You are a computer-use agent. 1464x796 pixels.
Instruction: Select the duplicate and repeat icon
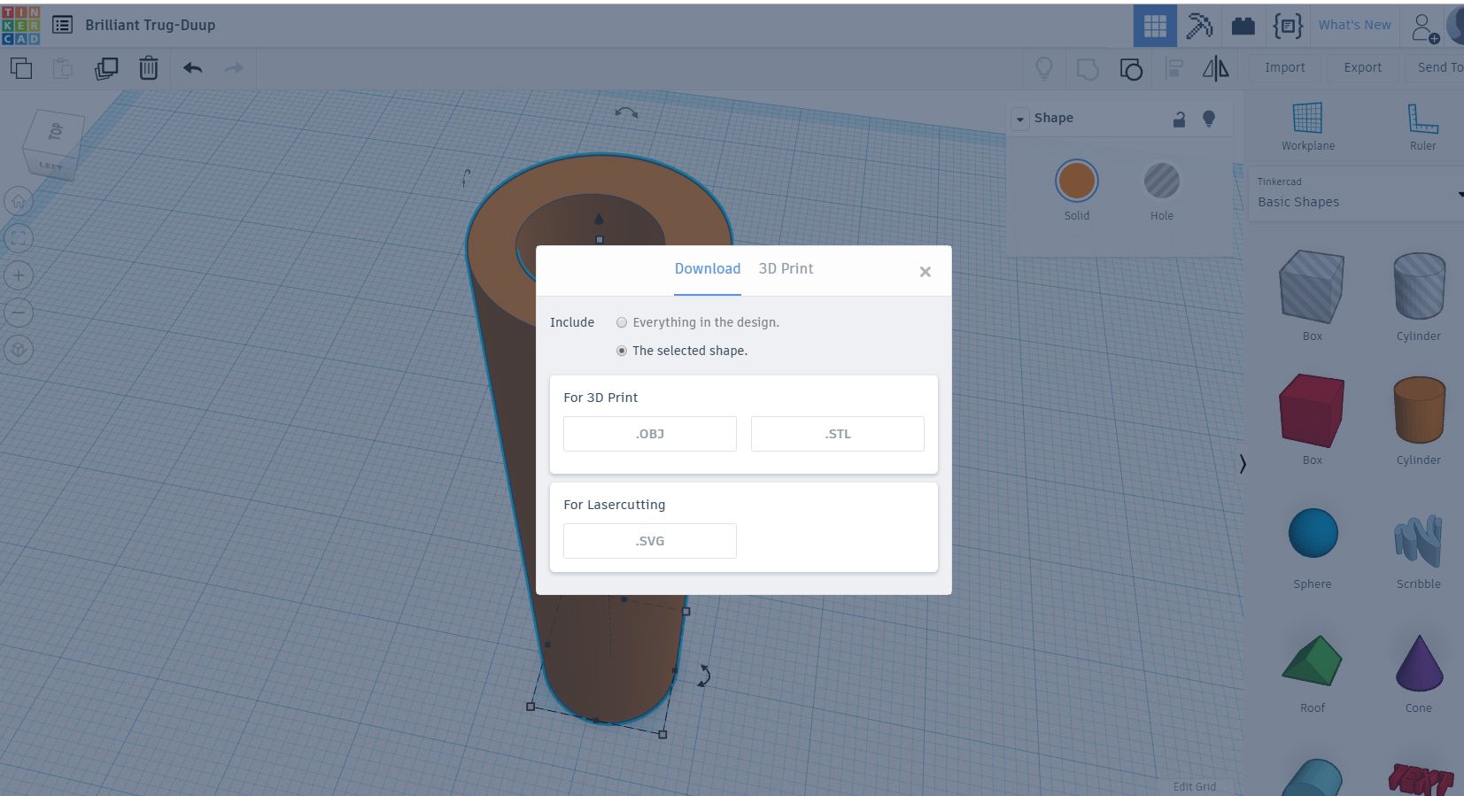click(x=106, y=68)
